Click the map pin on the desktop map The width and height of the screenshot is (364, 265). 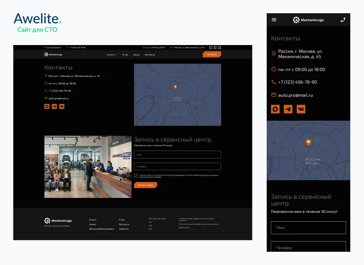(x=175, y=87)
